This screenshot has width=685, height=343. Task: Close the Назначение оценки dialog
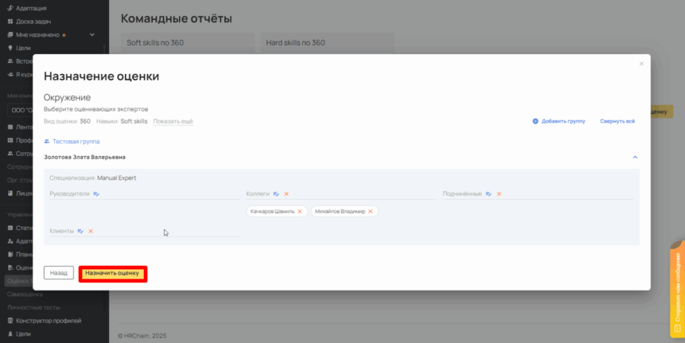click(x=642, y=64)
